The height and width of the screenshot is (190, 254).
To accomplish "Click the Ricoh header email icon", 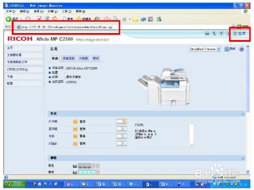I will point(207,34).
